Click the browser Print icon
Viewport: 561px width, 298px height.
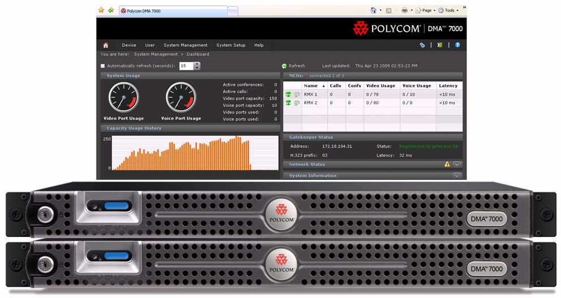(x=405, y=10)
